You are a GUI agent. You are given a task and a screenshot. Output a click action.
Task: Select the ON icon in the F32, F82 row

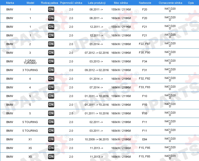(x=51, y=78)
